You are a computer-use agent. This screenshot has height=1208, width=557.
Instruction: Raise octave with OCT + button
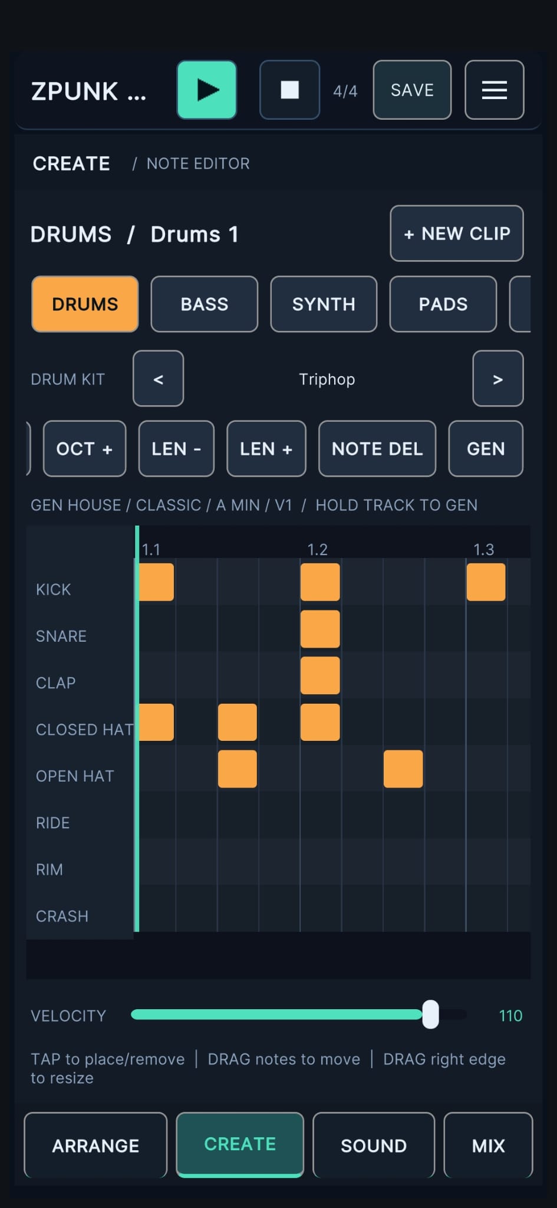84,448
